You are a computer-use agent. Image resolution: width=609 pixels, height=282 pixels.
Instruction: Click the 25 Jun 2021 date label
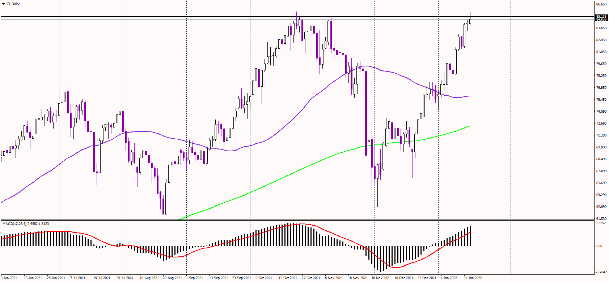(x=56, y=278)
